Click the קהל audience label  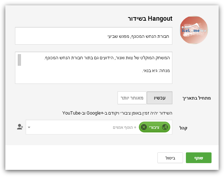pyautogui.click(x=183, y=128)
